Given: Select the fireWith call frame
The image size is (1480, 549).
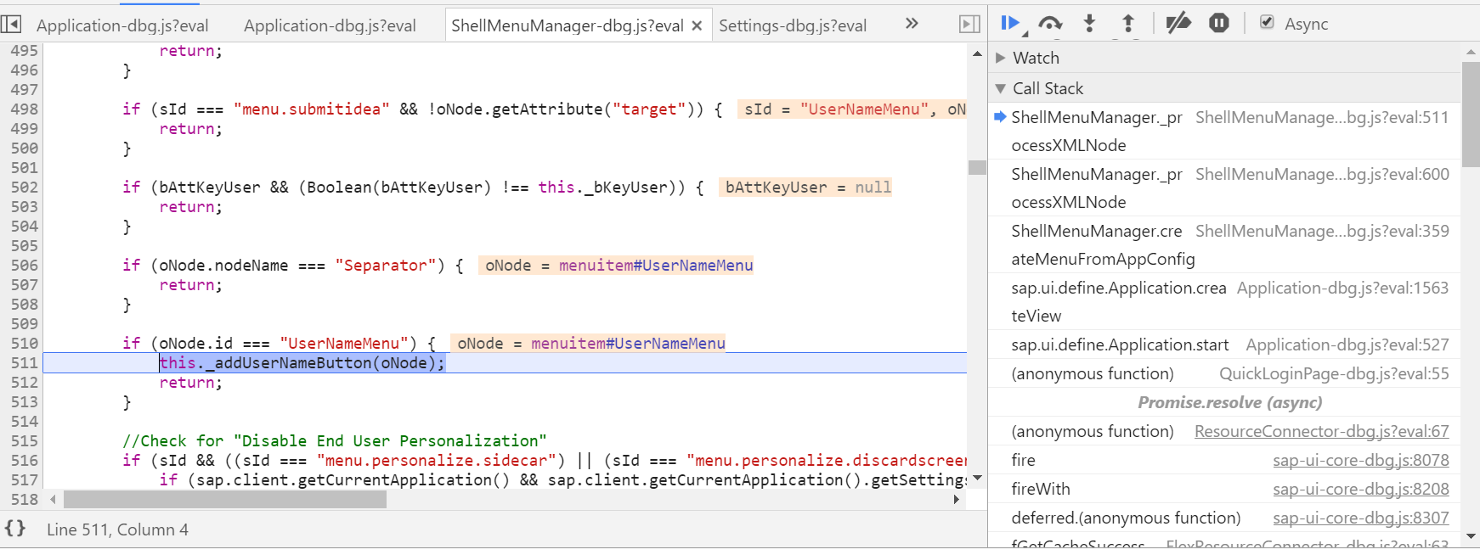Looking at the screenshot, I should pos(1223,489).
